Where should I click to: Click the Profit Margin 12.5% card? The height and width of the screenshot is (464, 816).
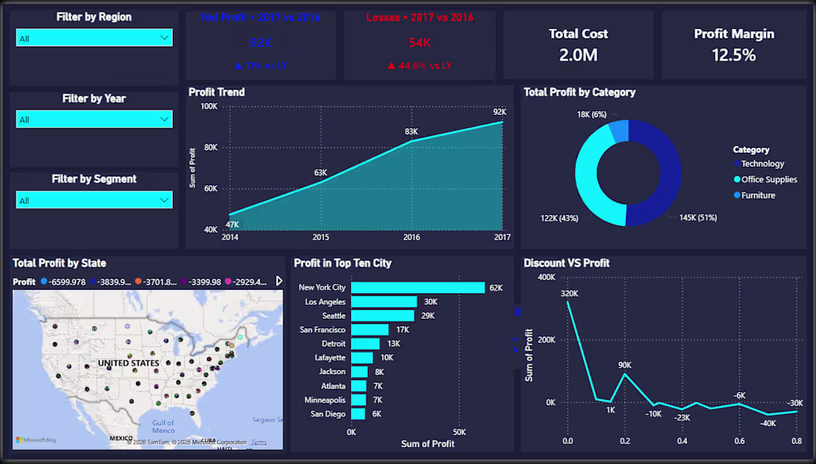(734, 45)
